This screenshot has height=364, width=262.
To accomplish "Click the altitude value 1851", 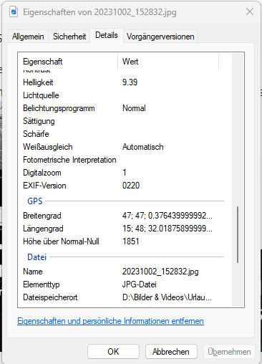I will (x=130, y=241).
